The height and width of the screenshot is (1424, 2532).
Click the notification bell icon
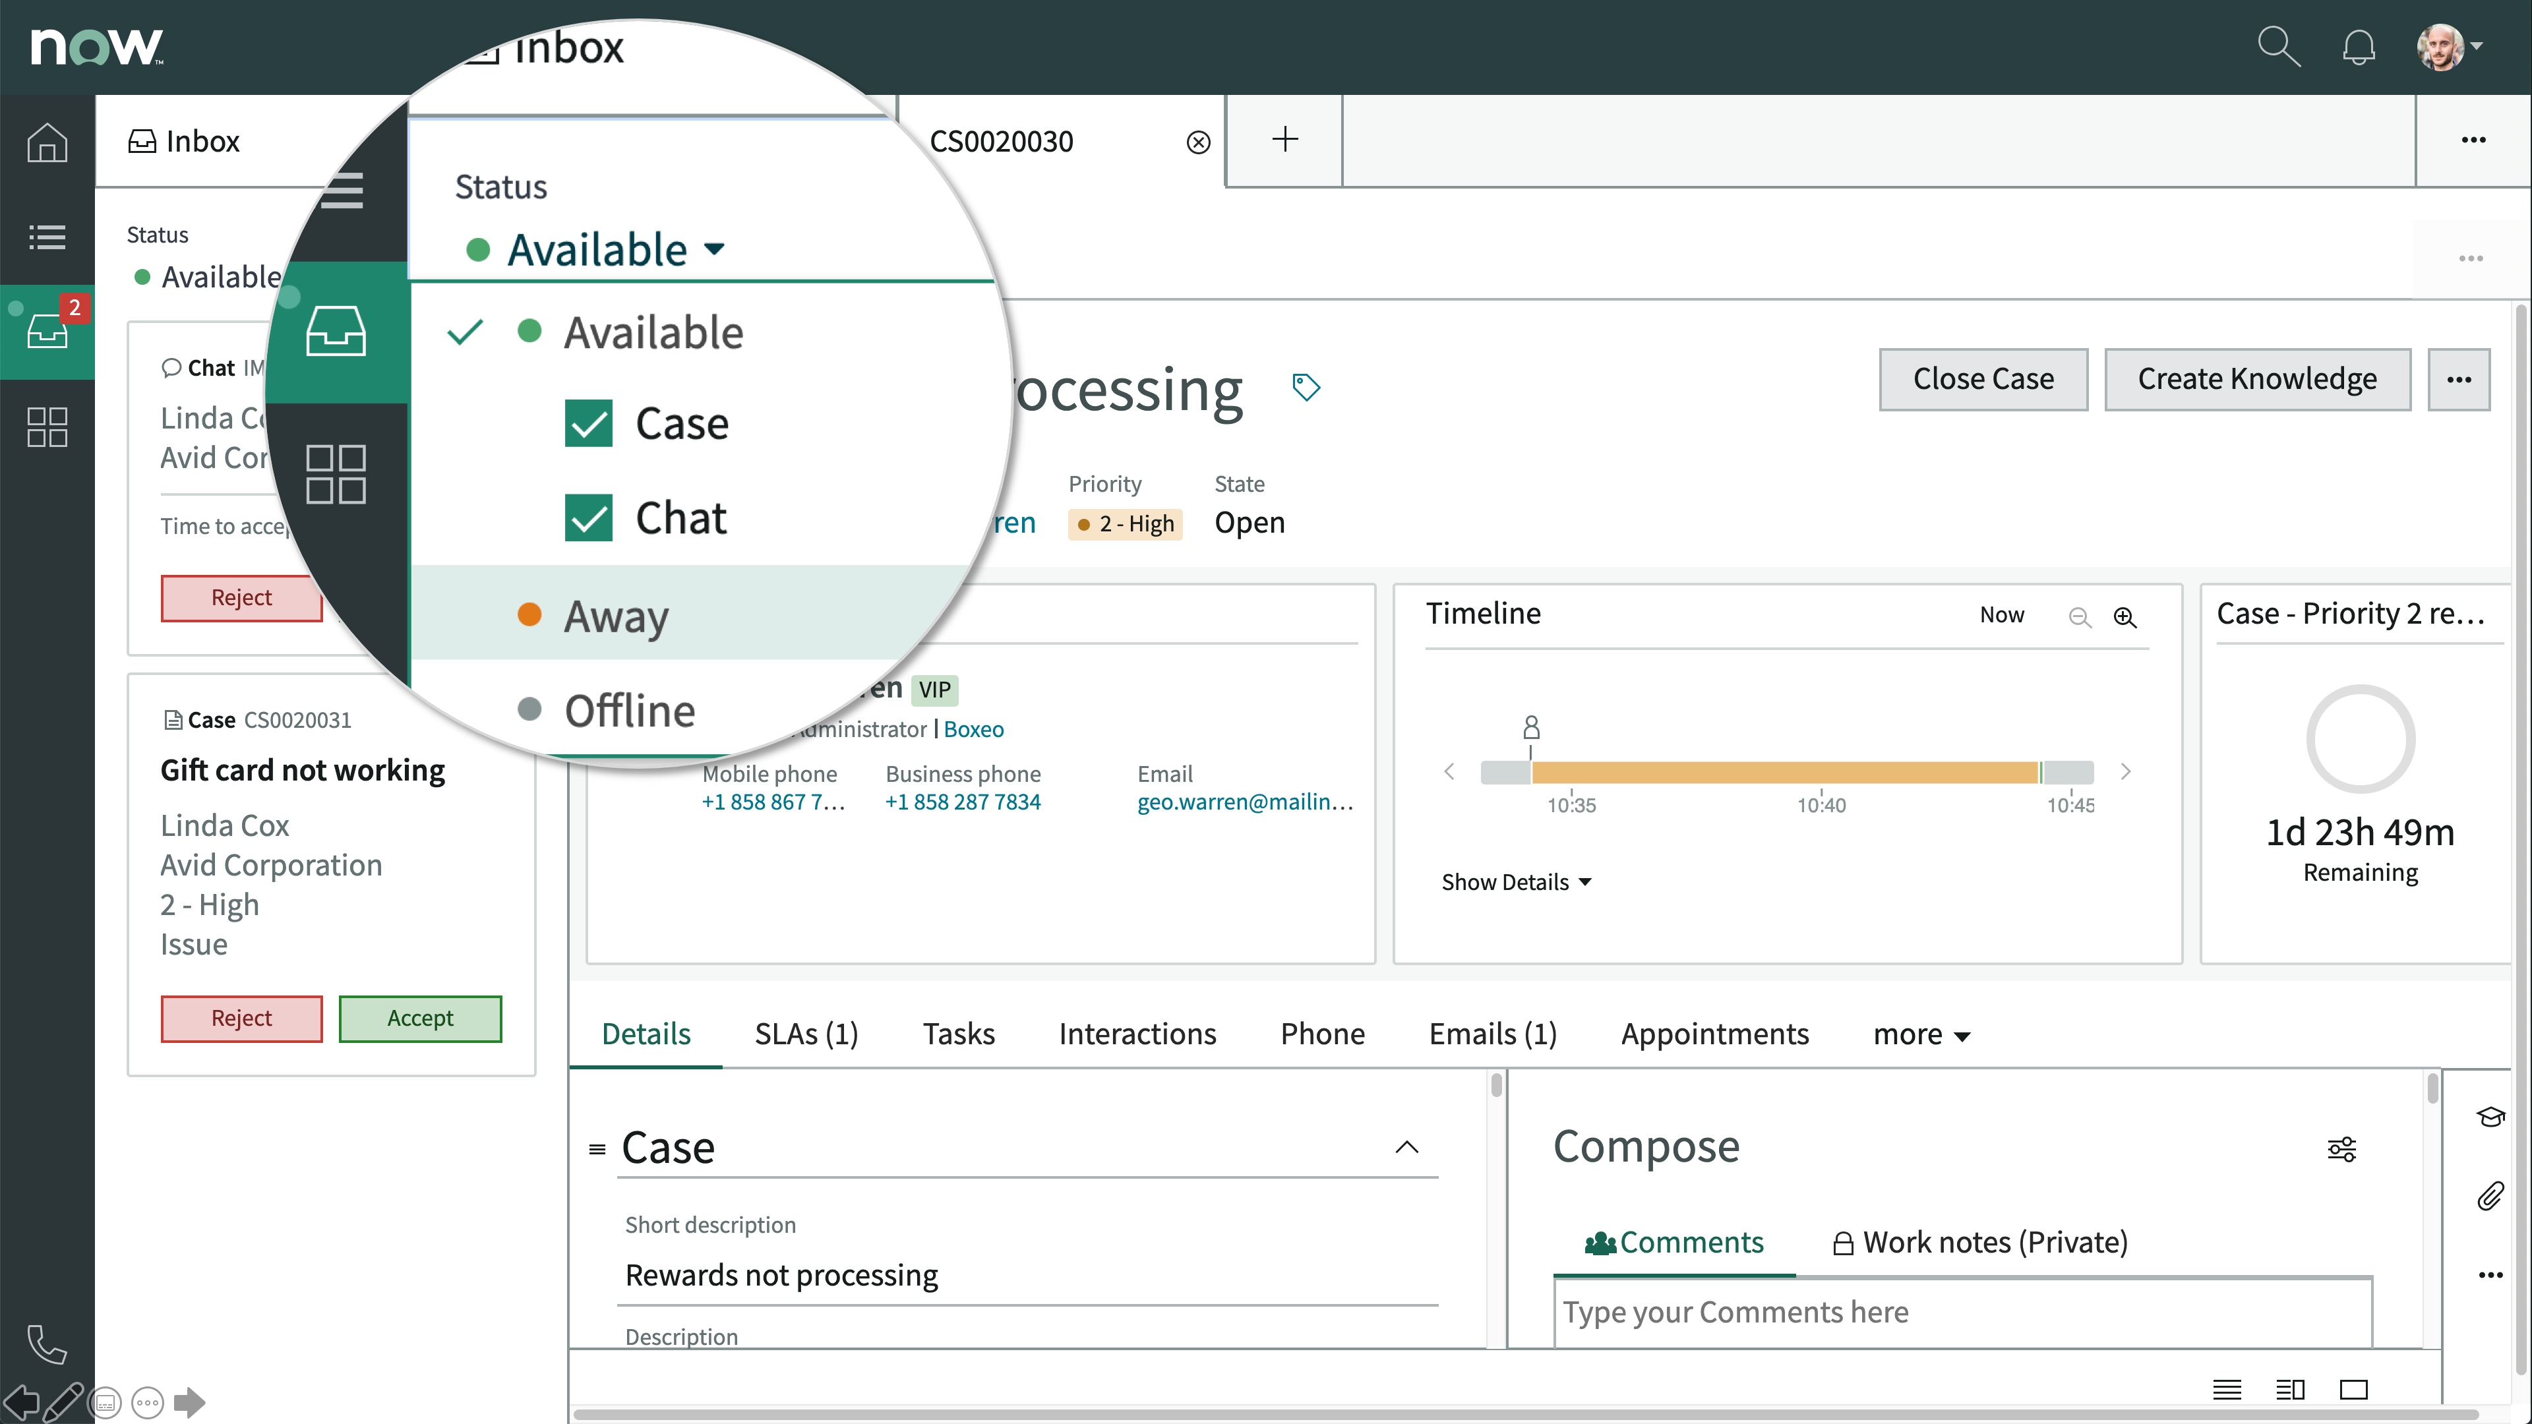[2360, 47]
